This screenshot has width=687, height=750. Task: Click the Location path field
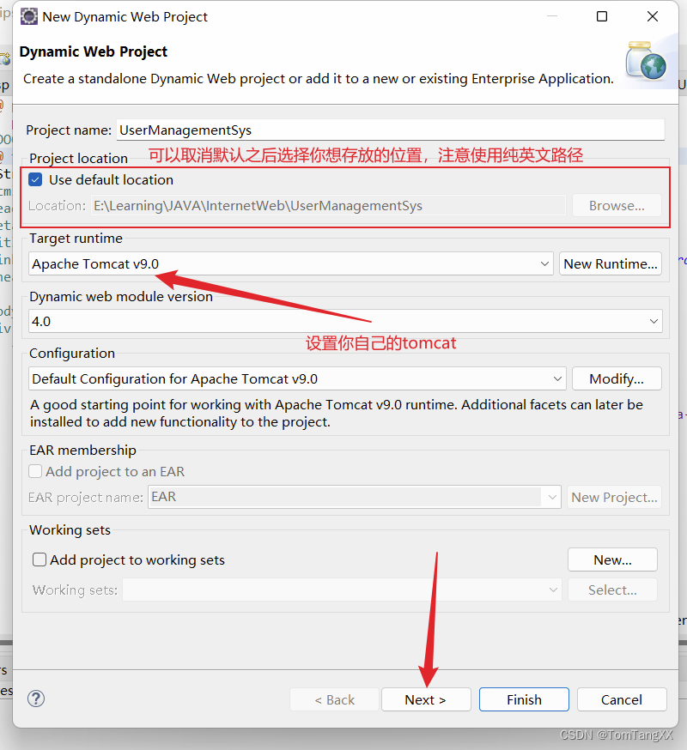pyautogui.click(x=328, y=206)
